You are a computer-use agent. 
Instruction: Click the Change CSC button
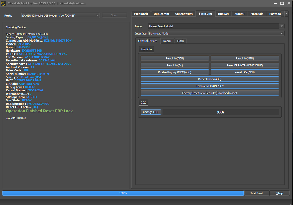(x=151, y=112)
